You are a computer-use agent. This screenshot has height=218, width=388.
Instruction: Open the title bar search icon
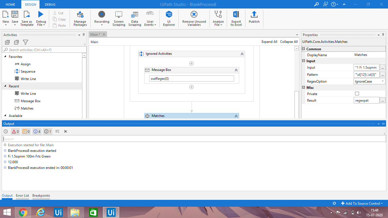(316, 4)
